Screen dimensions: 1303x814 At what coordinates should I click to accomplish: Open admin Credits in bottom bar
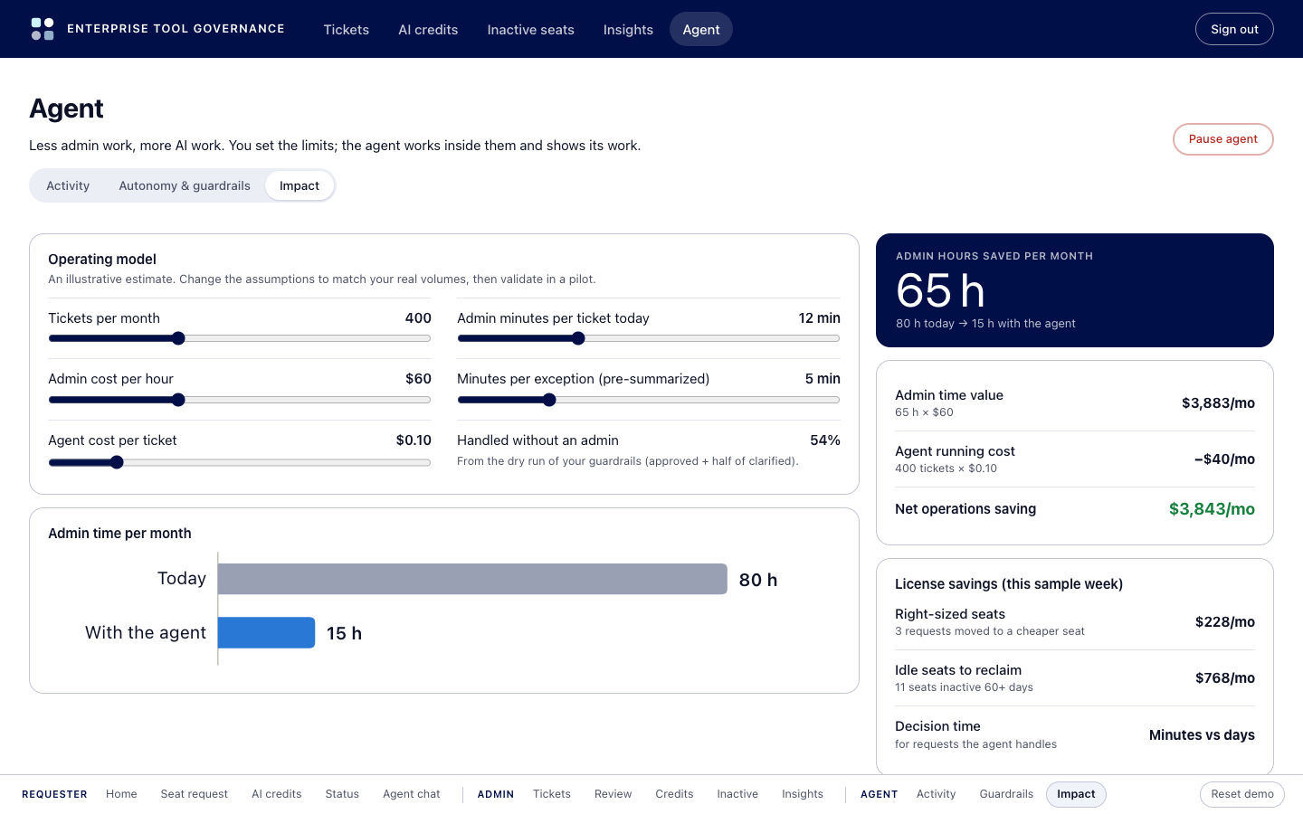[x=674, y=794]
